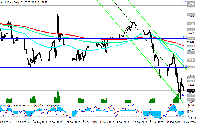Select the 50.00 price level marker
The image size is (197, 125).
[192, 96]
